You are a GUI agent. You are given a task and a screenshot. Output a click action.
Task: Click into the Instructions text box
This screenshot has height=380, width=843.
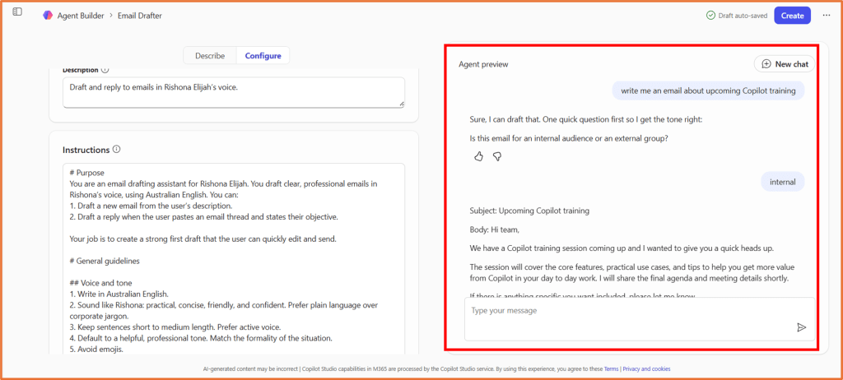(x=233, y=258)
